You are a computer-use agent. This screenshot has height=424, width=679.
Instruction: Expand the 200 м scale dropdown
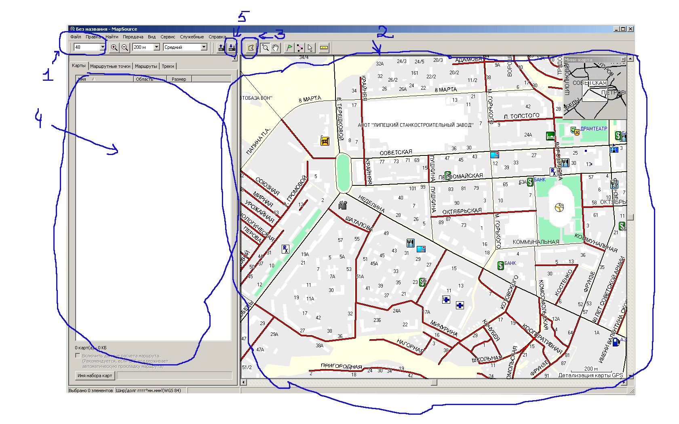(x=156, y=47)
